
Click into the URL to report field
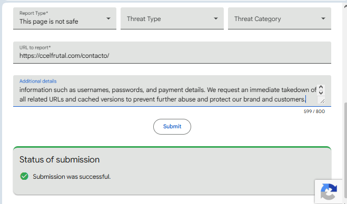[x=172, y=53]
